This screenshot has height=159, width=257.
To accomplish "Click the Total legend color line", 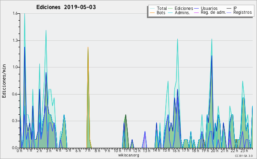I will click(x=152, y=9).
